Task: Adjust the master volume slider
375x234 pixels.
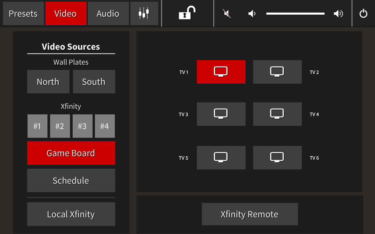Action: click(x=295, y=14)
